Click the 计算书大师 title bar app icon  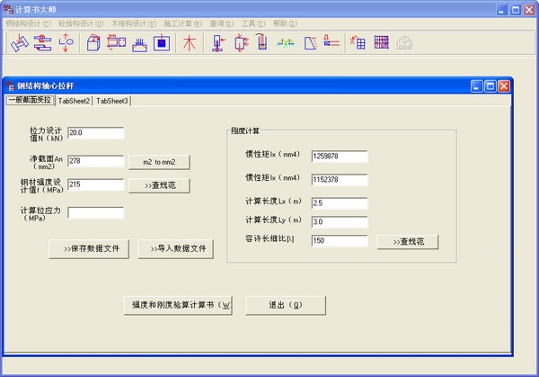point(8,9)
